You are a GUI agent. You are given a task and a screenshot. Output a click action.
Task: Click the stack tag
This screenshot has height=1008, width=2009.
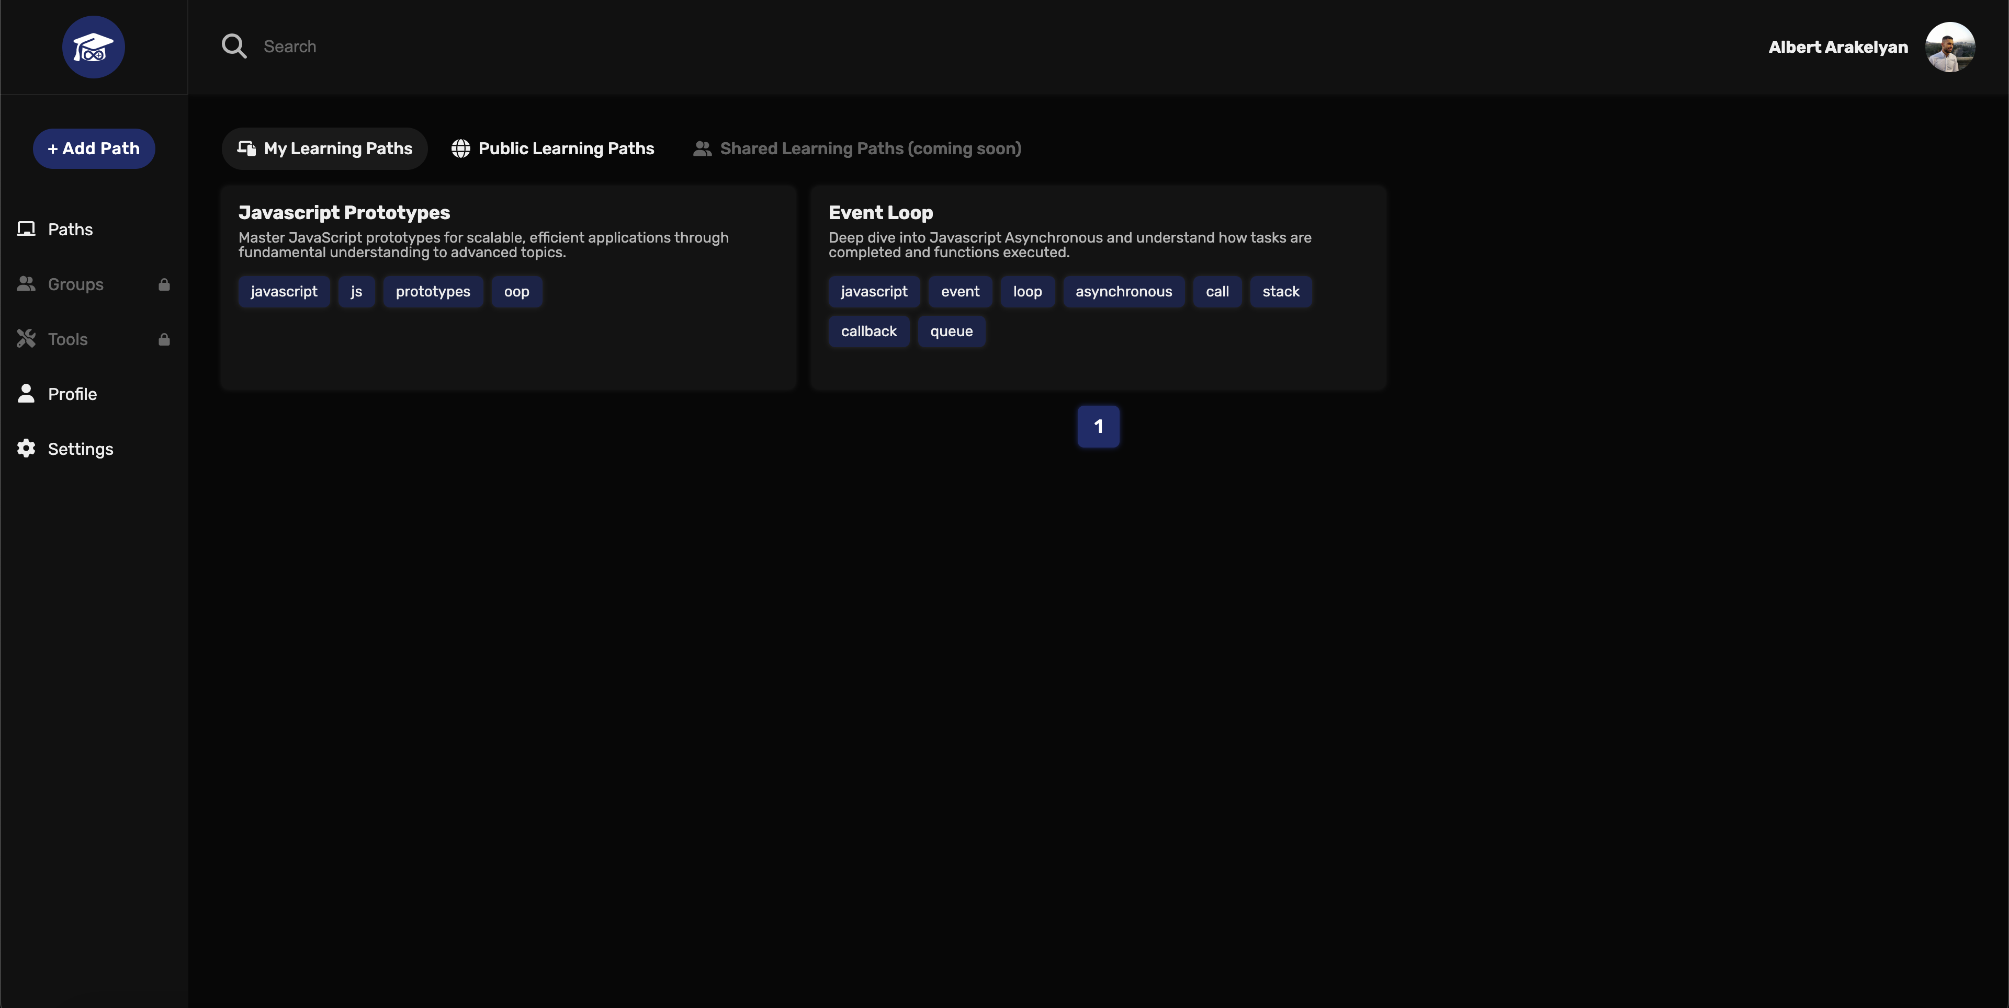tap(1281, 292)
